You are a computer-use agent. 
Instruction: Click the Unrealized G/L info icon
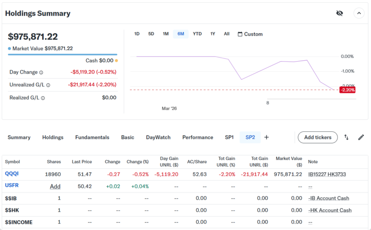(48, 85)
